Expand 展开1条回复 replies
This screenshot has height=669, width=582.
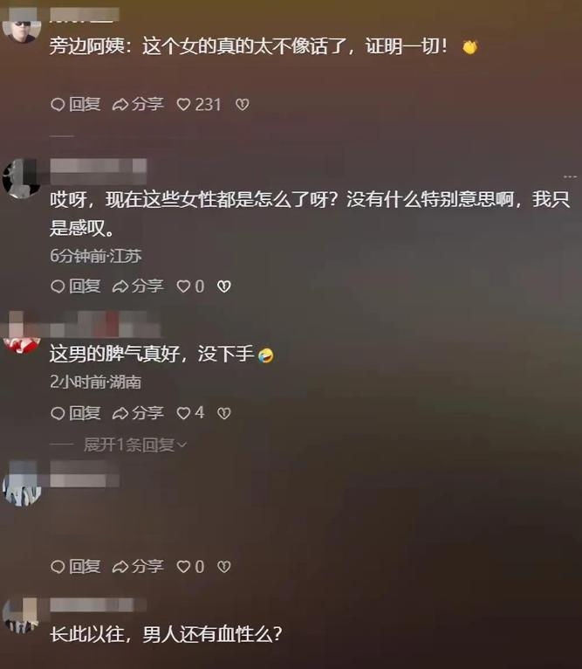point(135,445)
